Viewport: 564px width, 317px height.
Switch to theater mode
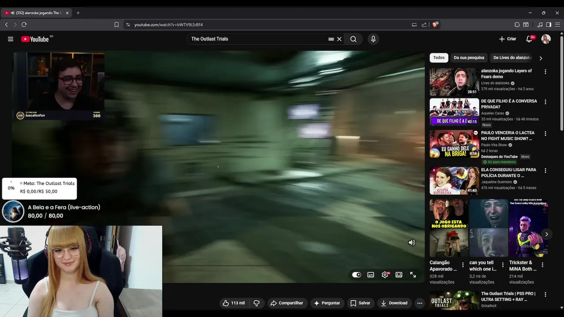point(399,275)
